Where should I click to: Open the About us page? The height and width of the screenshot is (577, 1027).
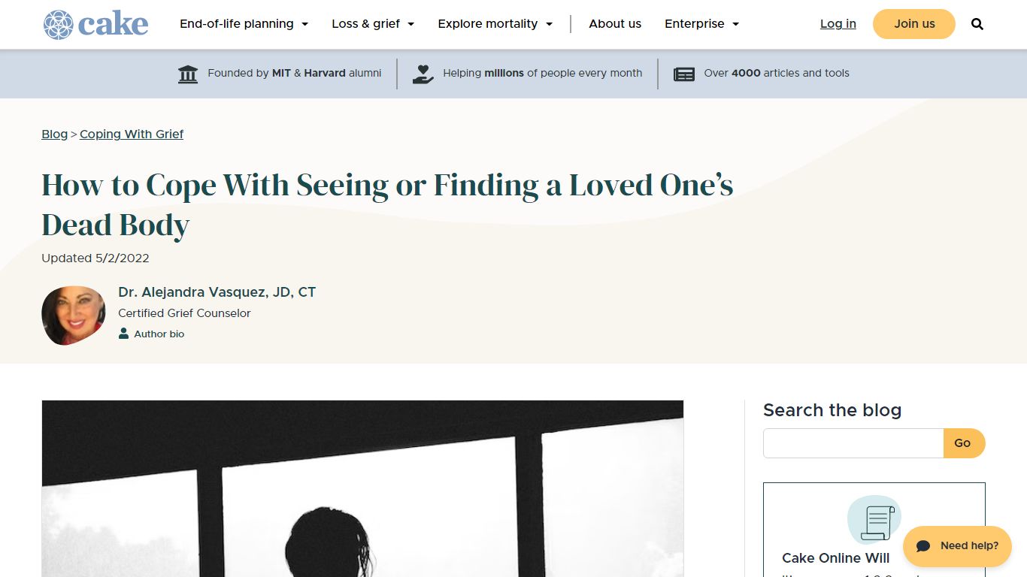click(615, 24)
